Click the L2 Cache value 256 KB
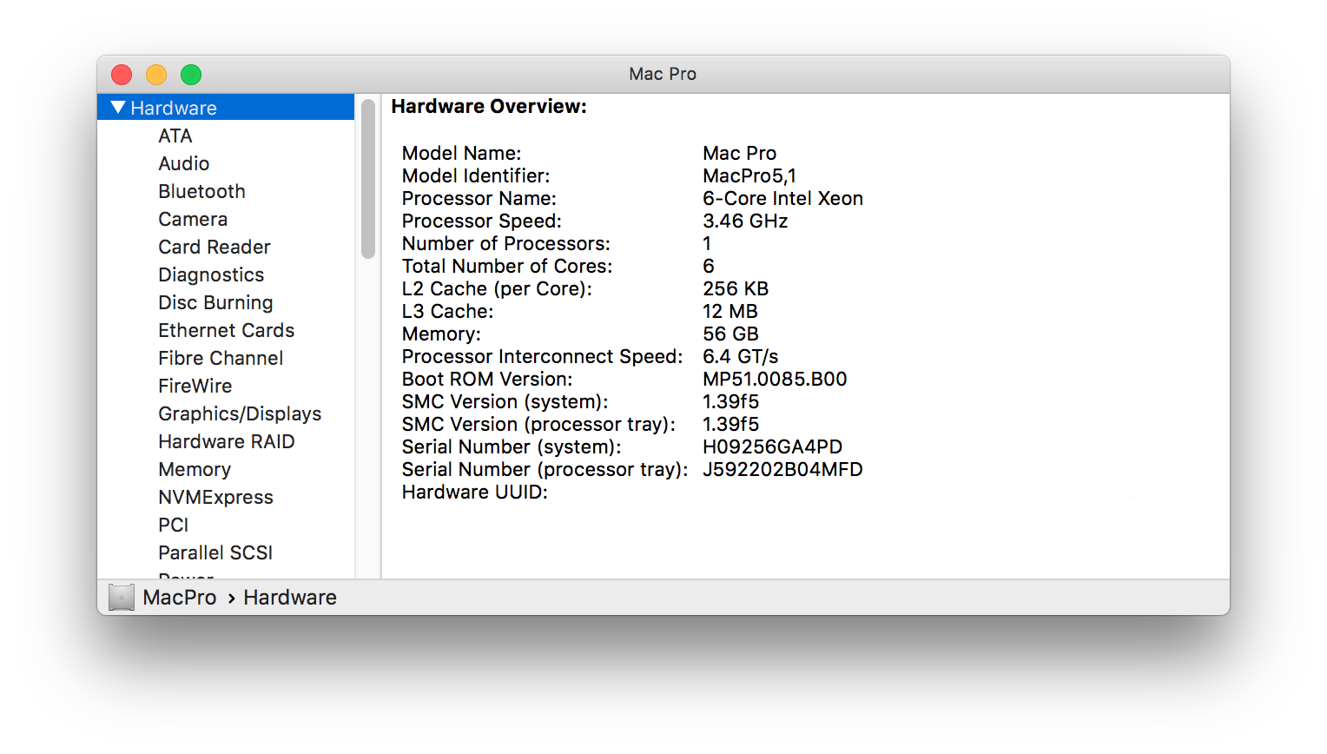This screenshot has height=754, width=1327. pos(736,288)
